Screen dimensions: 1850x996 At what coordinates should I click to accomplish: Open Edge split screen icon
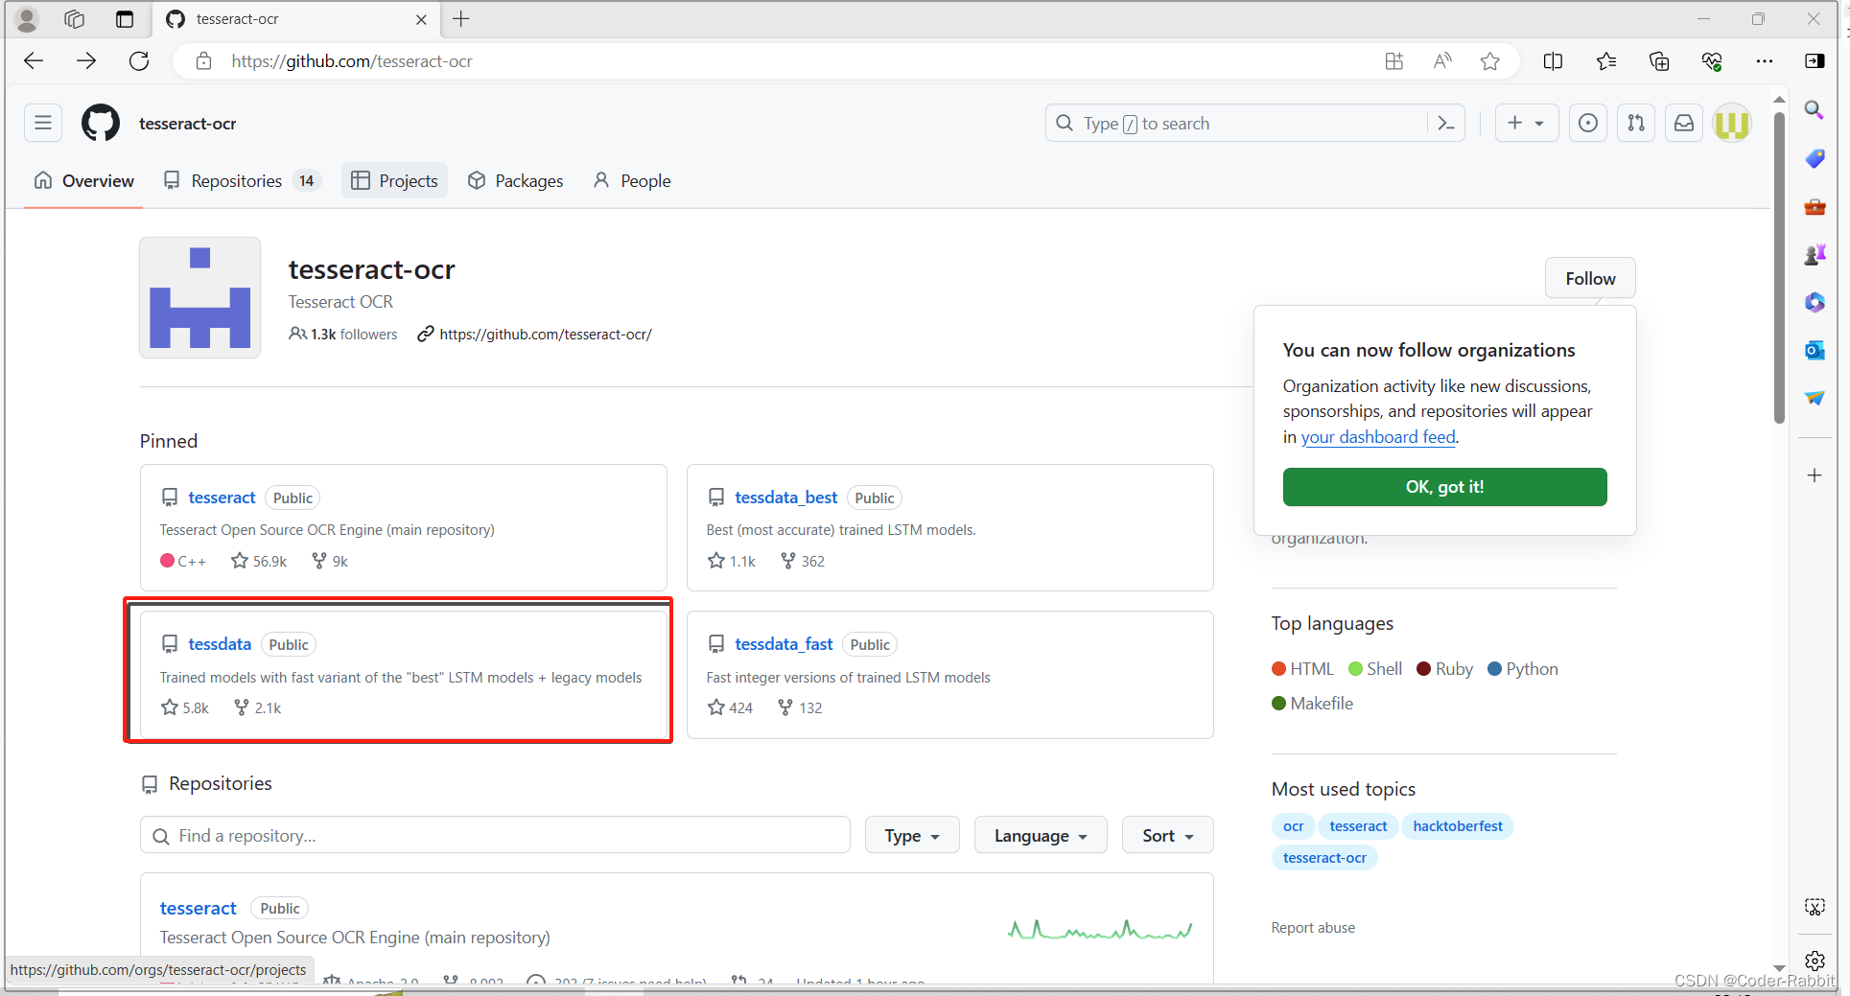(x=1553, y=61)
